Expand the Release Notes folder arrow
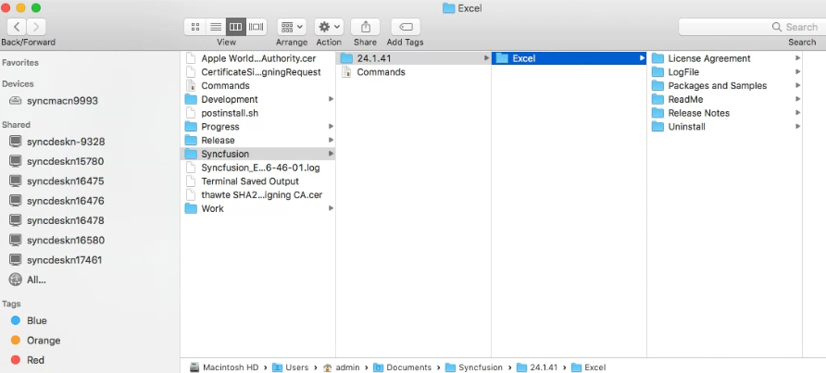This screenshot has height=373, width=826. (797, 113)
